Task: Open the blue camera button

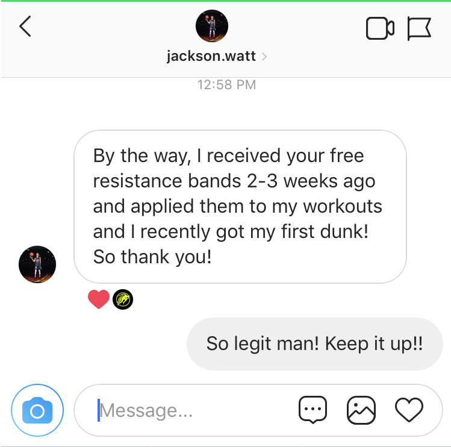Action: coord(37,410)
